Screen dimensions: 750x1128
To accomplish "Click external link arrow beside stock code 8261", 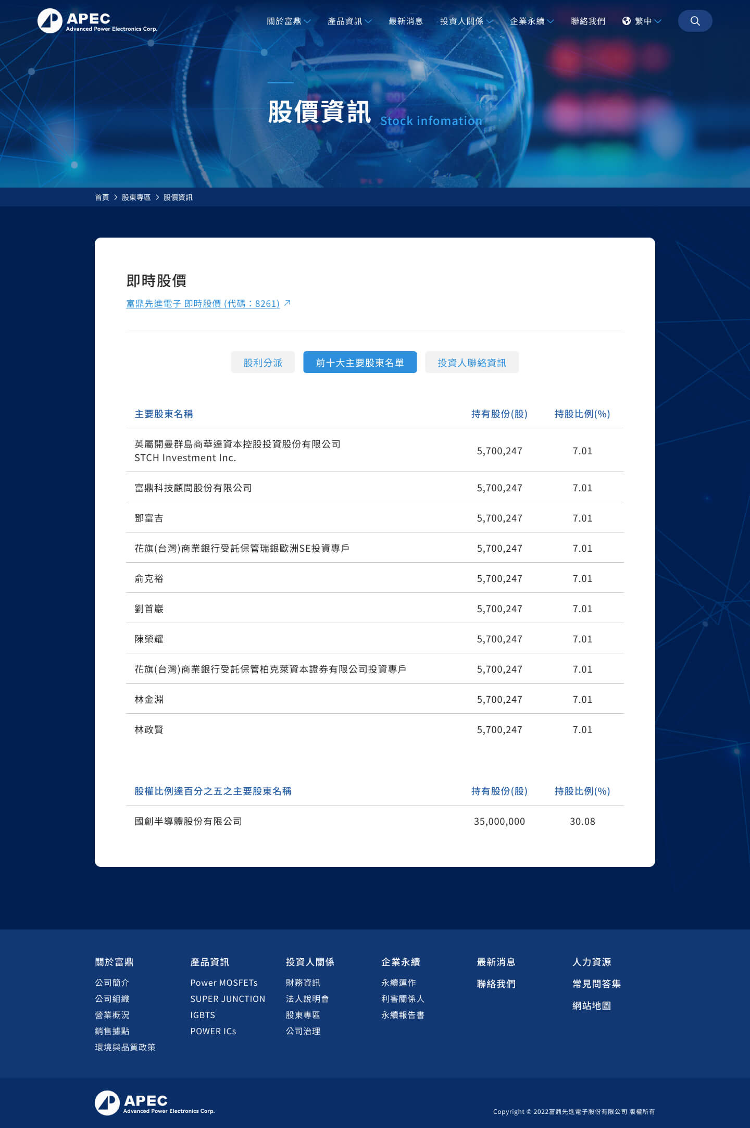I will pyautogui.click(x=287, y=303).
